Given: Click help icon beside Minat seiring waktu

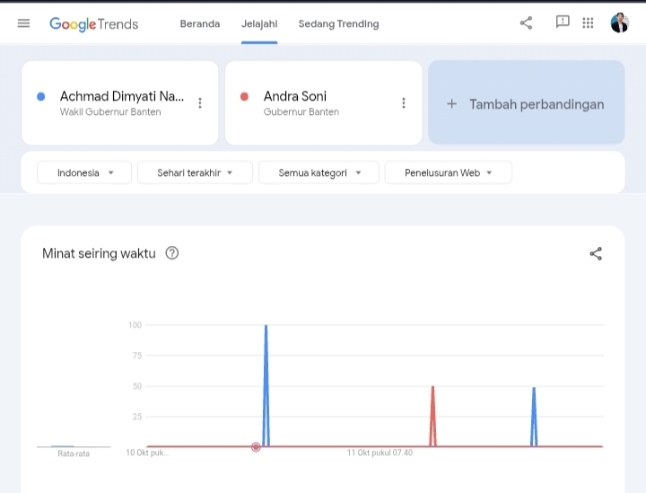Looking at the screenshot, I should click(x=171, y=252).
